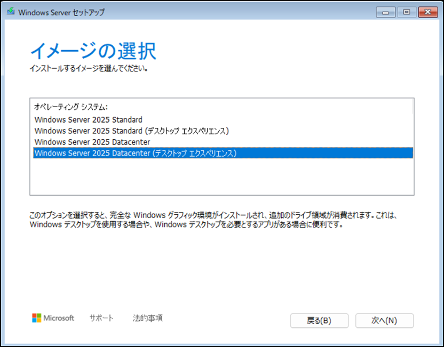Click the Microsoft logo
Image resolution: width=444 pixels, height=347 pixels.
coord(53,318)
